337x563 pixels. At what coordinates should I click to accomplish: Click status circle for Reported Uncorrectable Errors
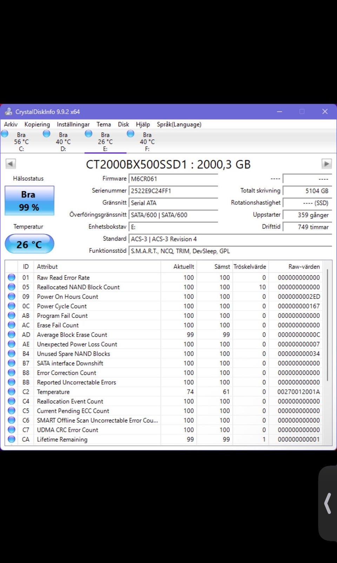point(12,382)
